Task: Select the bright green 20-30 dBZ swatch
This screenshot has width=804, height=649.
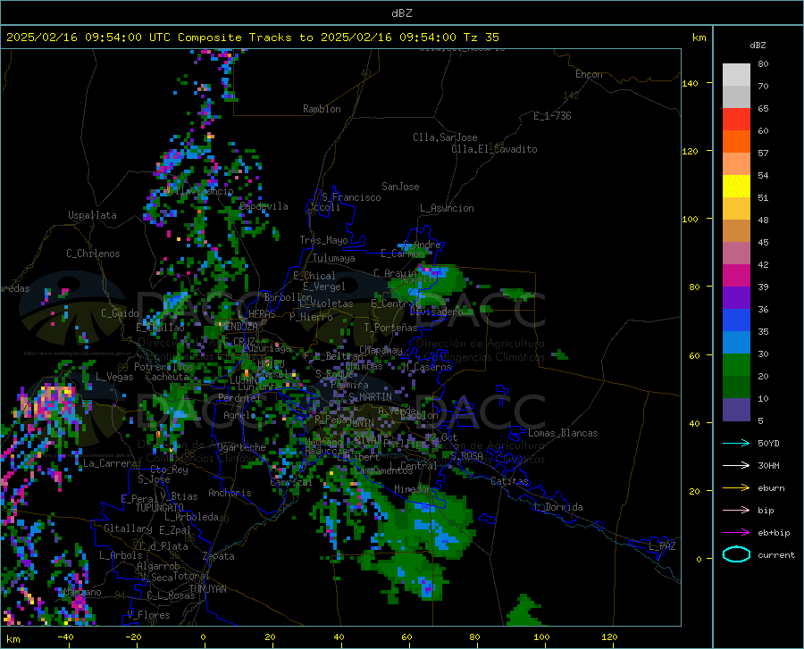Action: pyautogui.click(x=736, y=365)
